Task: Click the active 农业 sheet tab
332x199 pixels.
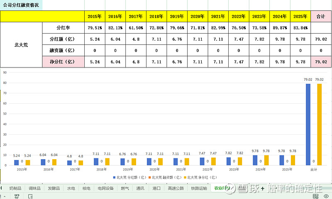Action: coord(222,188)
